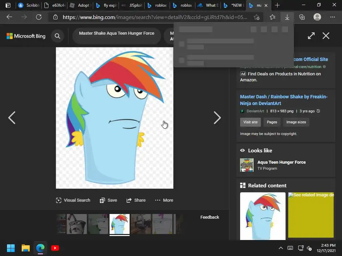Click the image history clock icon beside 3 yrs ago
This screenshot has height=256, width=342.
point(318,111)
